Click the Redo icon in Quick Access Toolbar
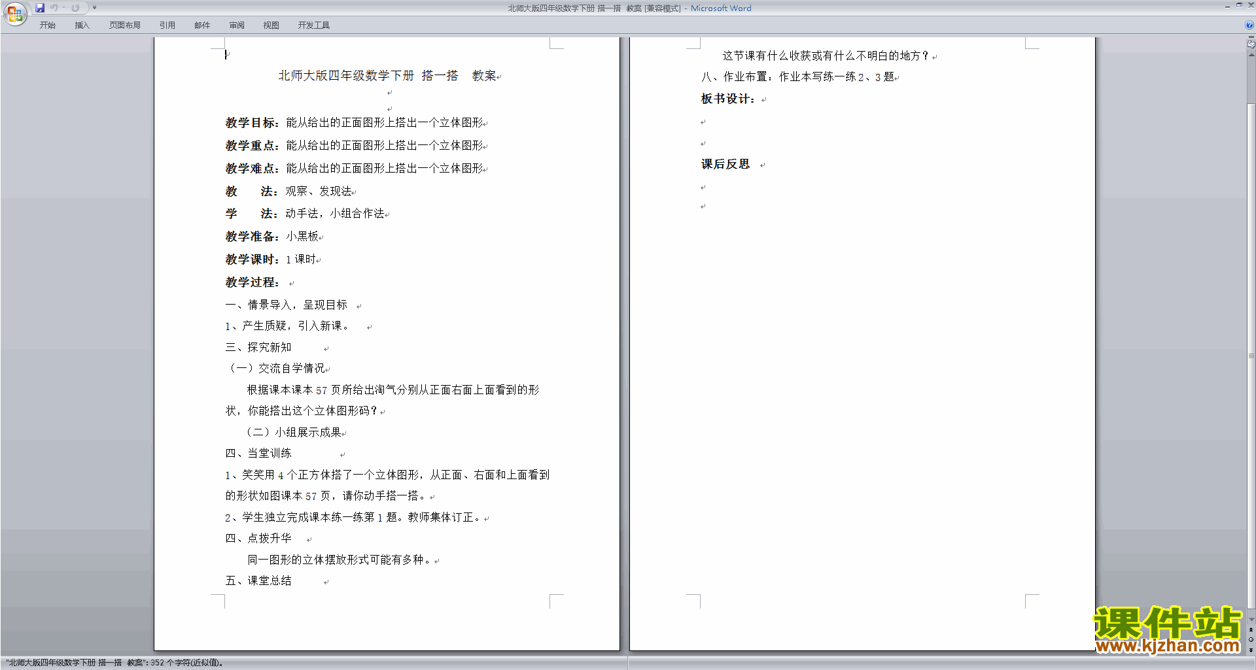Image resolution: width=1256 pixels, height=670 pixels. [x=75, y=8]
